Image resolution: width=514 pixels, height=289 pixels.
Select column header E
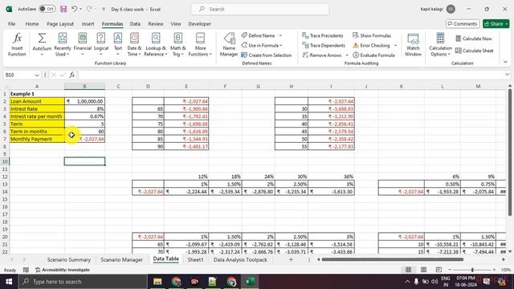[x=186, y=86]
